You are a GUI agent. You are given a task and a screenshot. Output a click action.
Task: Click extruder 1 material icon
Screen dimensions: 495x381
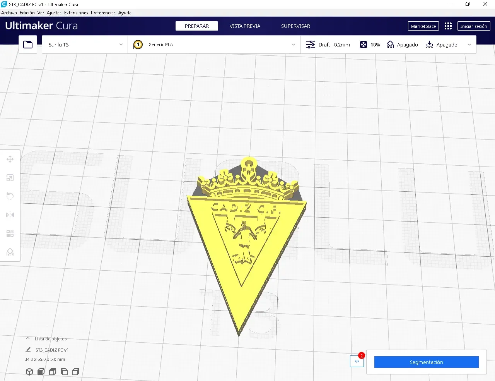[x=138, y=45]
